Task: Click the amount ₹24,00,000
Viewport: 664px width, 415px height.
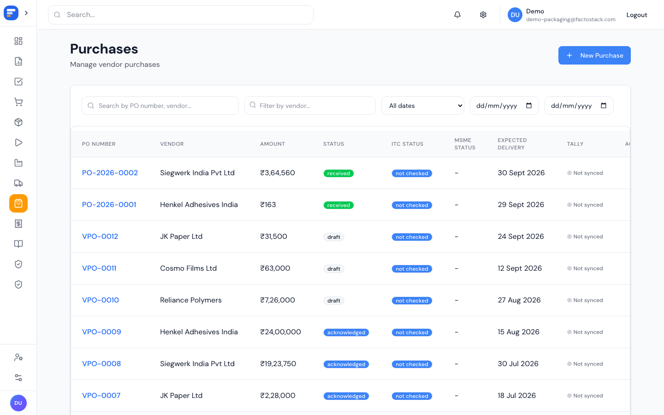Action: pos(280,332)
